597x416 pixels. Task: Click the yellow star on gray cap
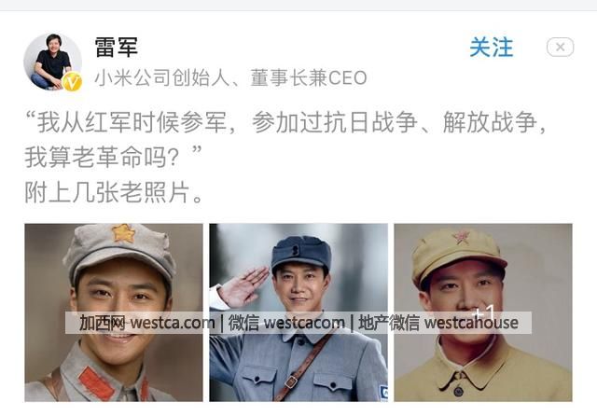point(124,233)
